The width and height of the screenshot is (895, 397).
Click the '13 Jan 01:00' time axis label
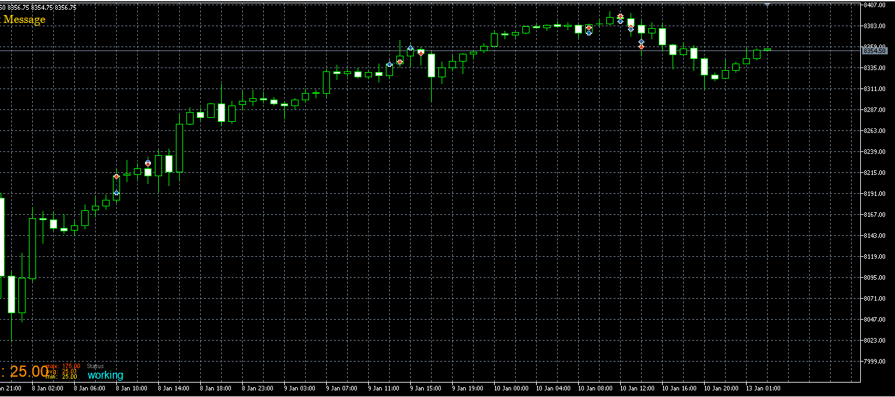point(763,388)
